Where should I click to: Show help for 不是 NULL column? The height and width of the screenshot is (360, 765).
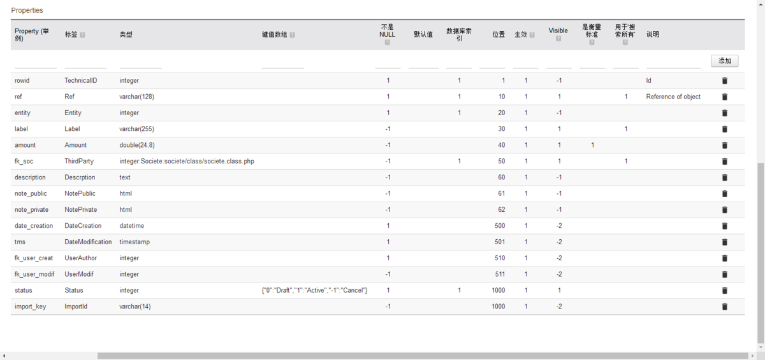coord(387,43)
